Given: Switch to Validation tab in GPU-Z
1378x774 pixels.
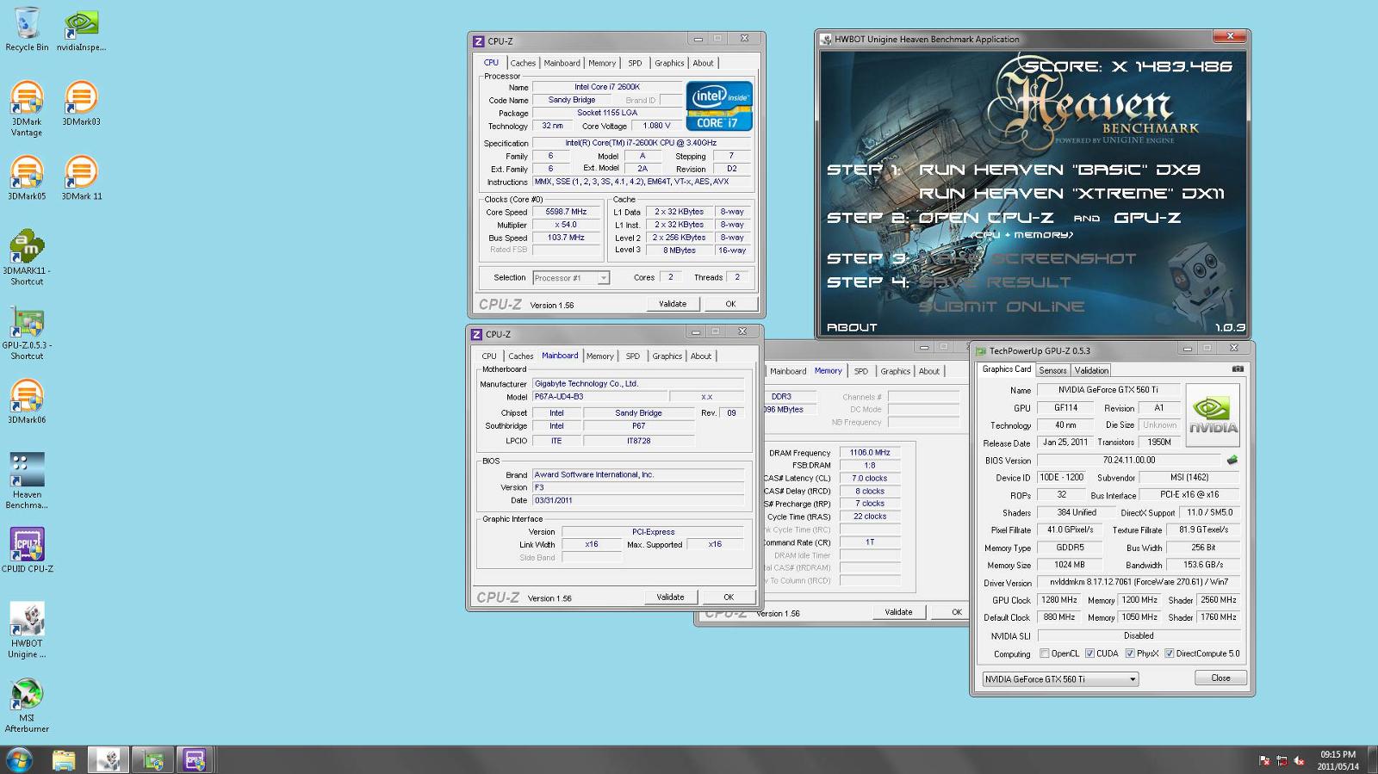Looking at the screenshot, I should (1091, 370).
